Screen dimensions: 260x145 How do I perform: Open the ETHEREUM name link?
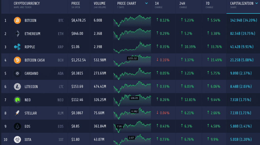click(32, 34)
